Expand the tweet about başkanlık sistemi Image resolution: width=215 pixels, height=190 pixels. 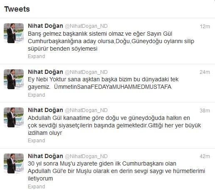tap(36, 56)
